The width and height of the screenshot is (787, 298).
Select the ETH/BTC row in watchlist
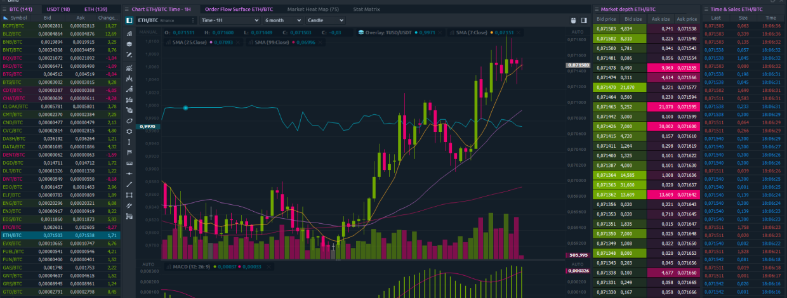[x=60, y=235]
